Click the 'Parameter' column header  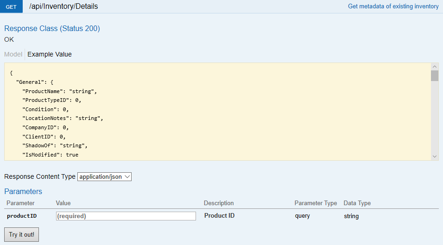point(20,203)
